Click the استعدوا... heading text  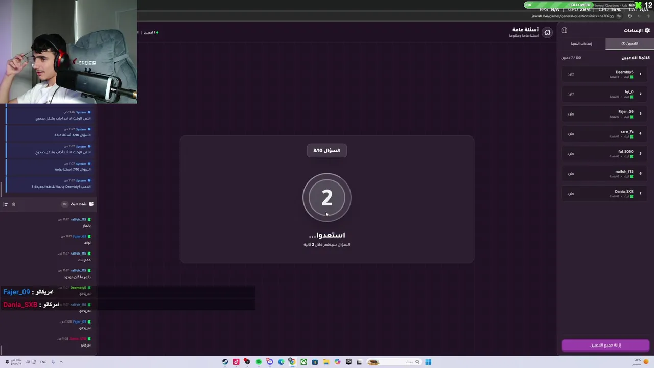click(x=327, y=235)
